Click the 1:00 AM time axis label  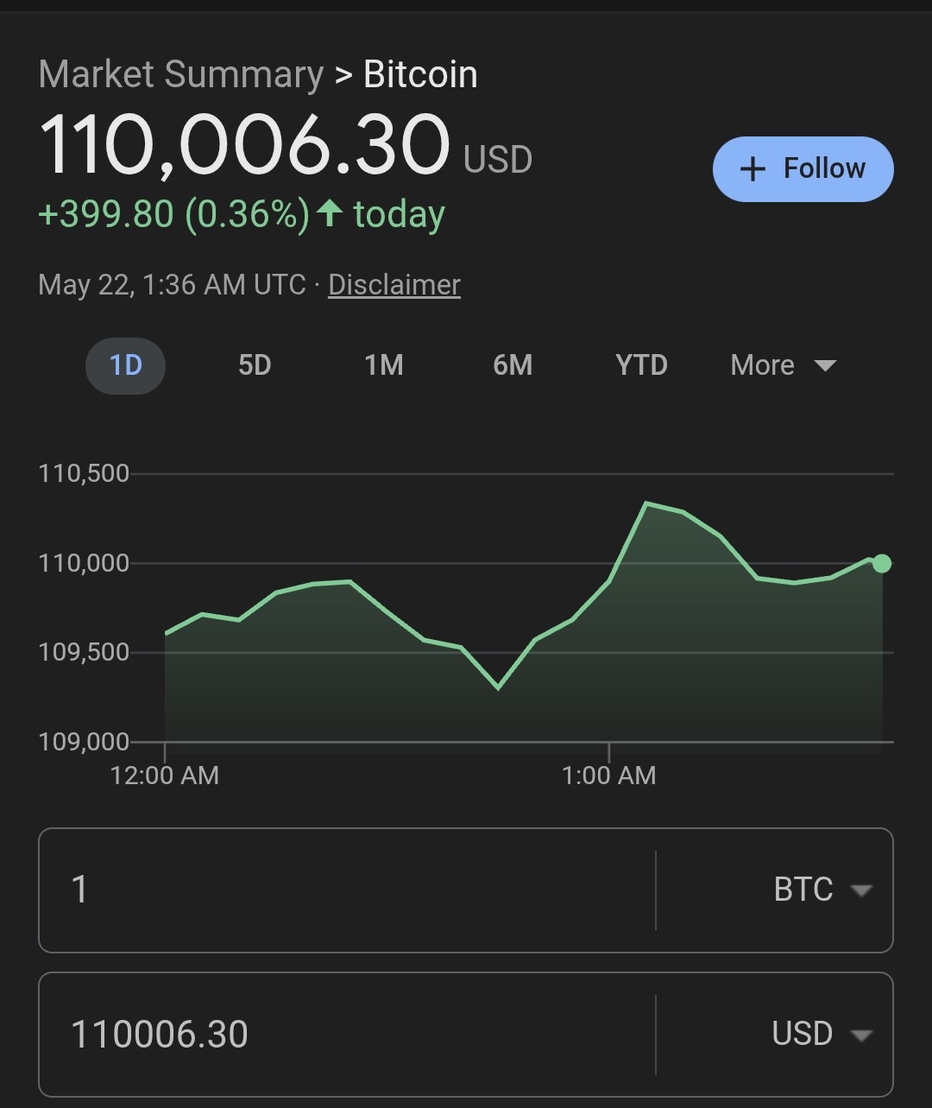[x=609, y=776]
